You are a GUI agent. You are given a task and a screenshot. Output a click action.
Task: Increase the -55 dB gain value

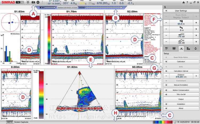pyautogui.click(x=196, y=42)
